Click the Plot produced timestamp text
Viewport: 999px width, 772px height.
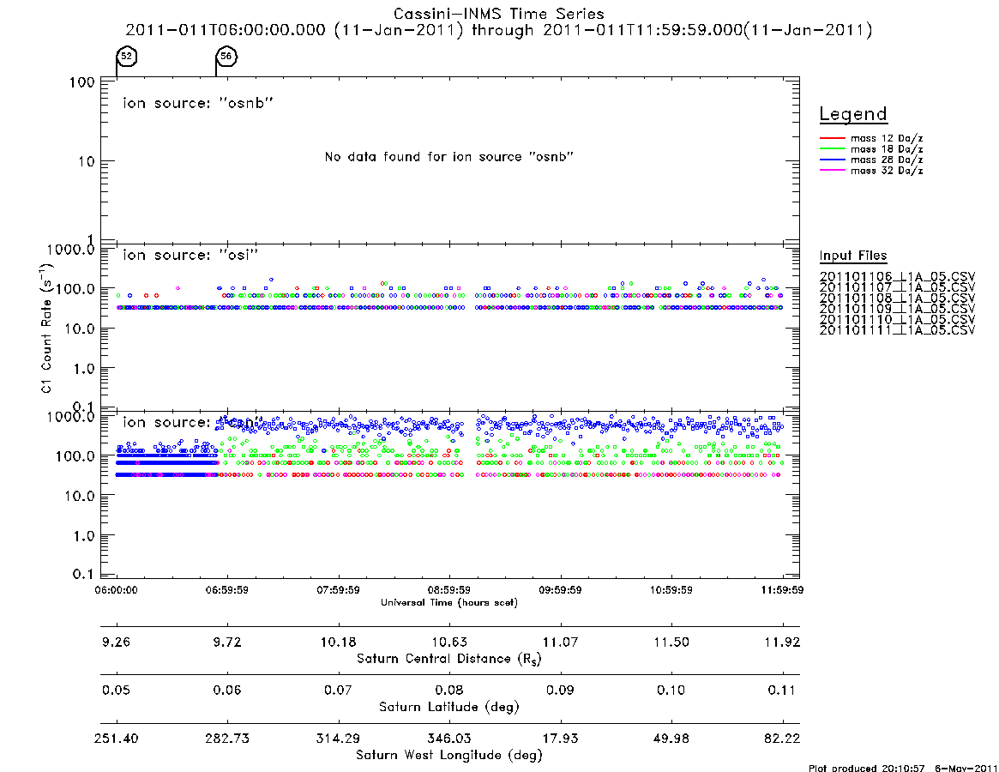[902, 768]
